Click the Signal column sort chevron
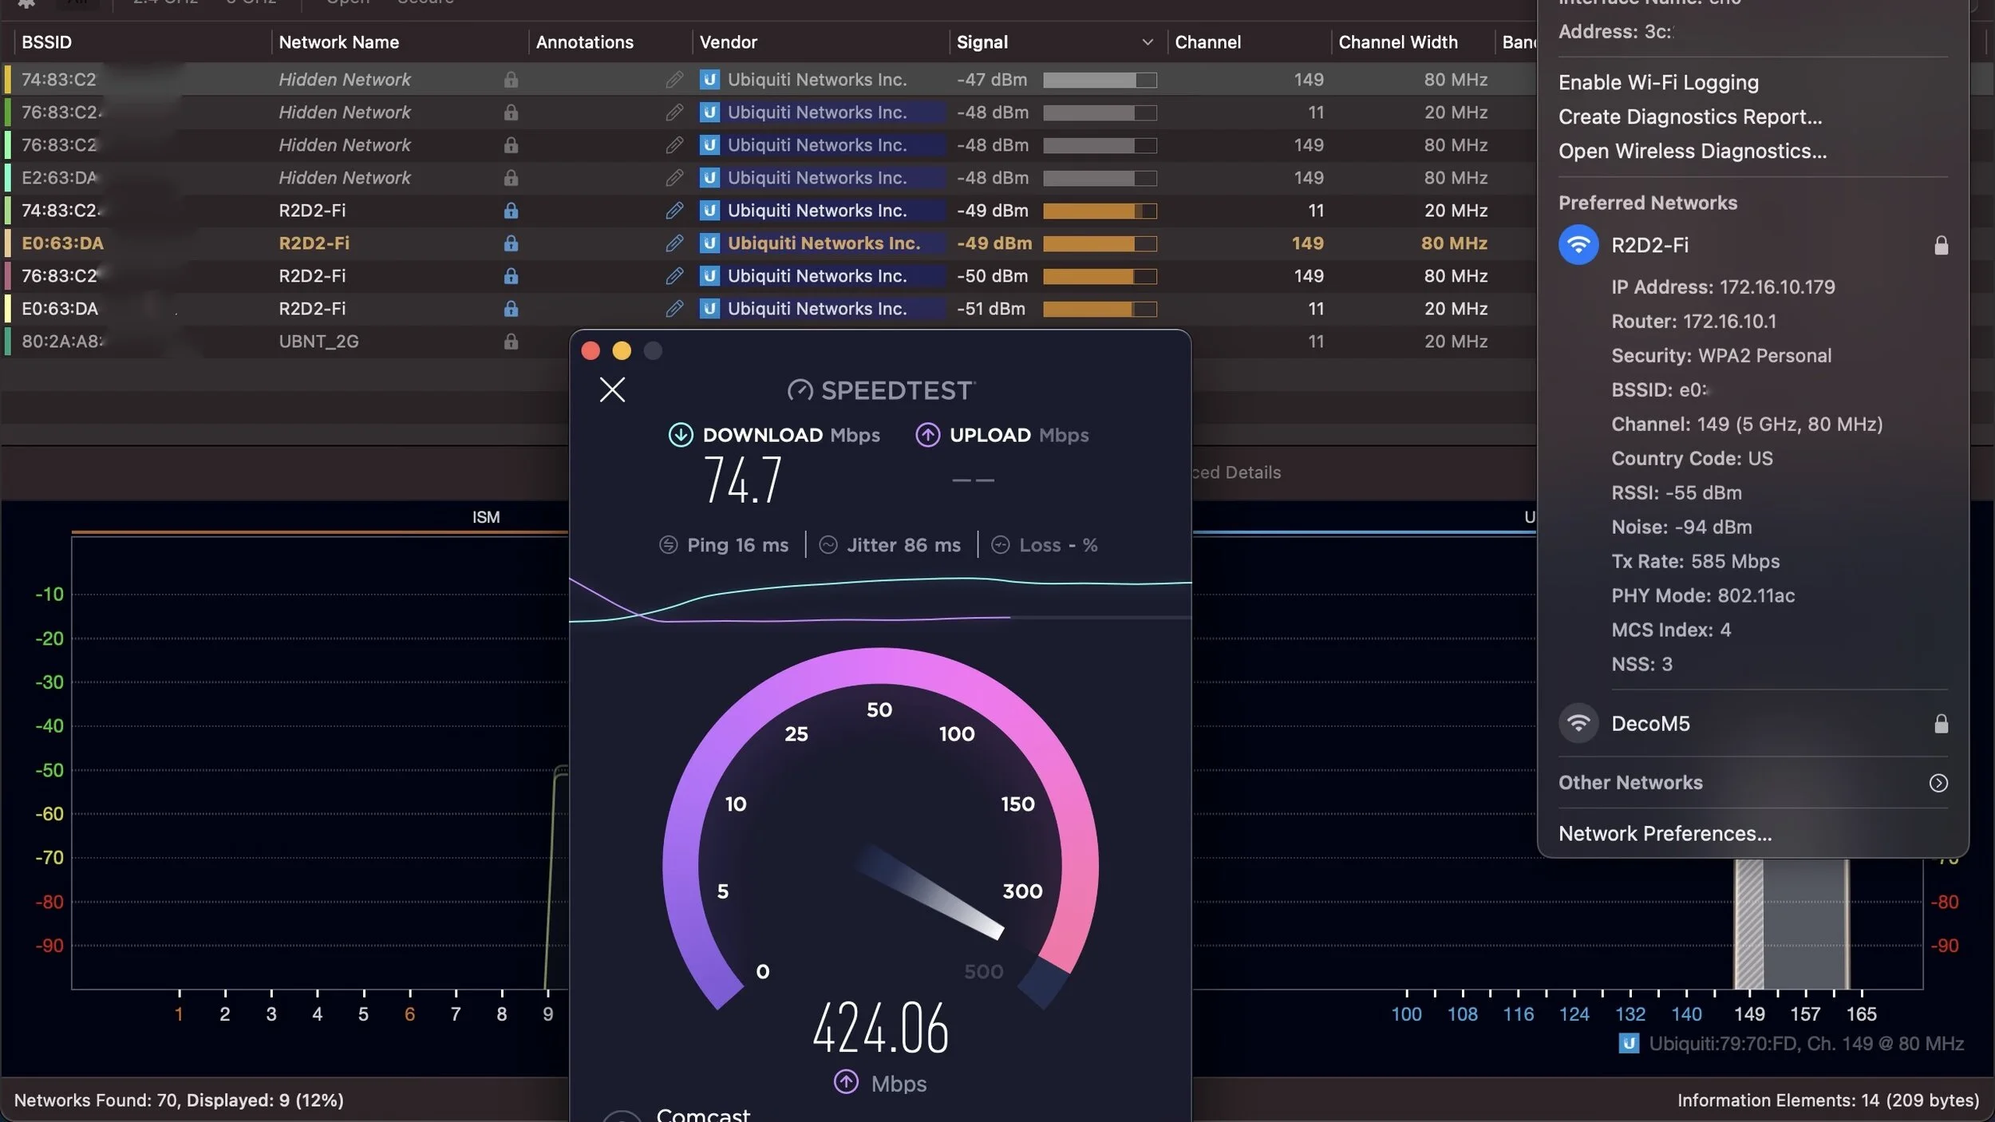 [x=1147, y=42]
